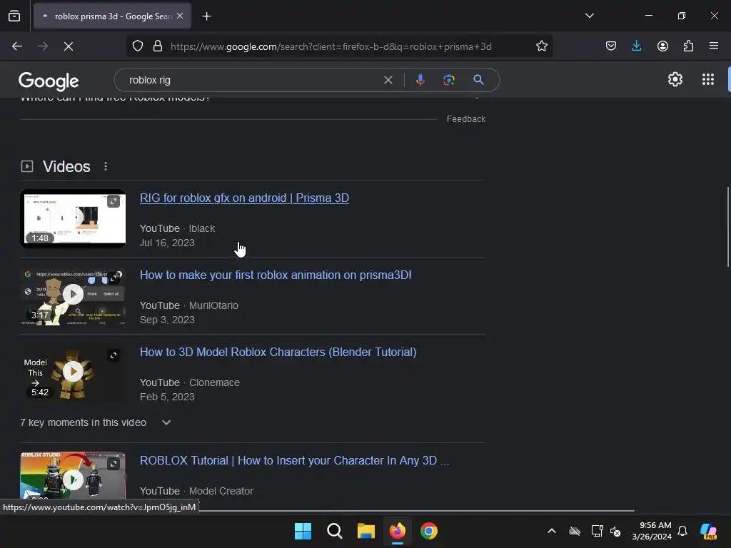Screen dimensions: 731x548
Task: Open the Firefox tab list overview icon
Action: click(14, 16)
